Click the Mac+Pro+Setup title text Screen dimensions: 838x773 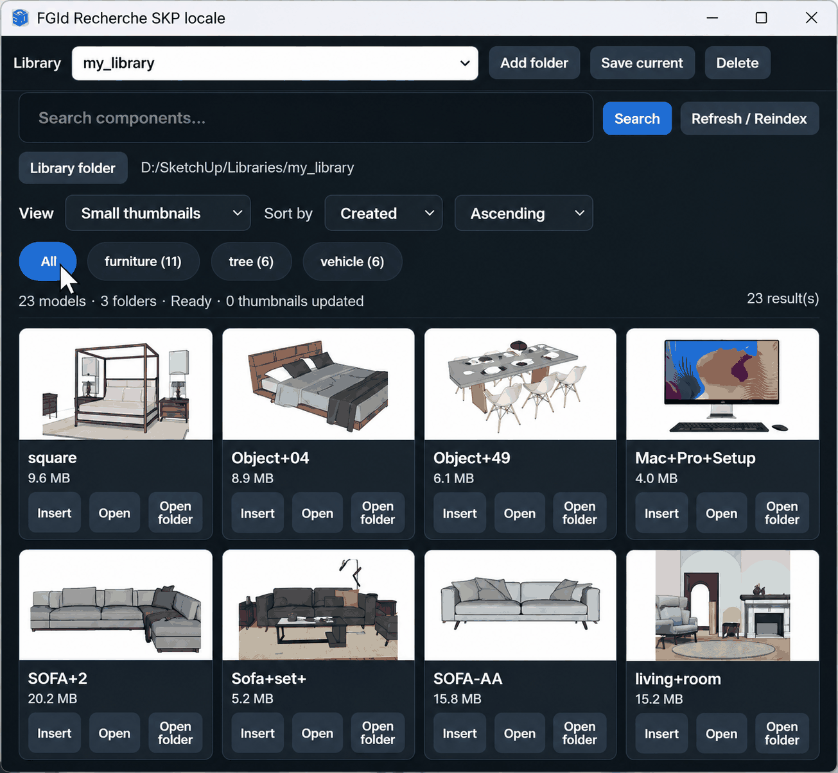click(695, 458)
